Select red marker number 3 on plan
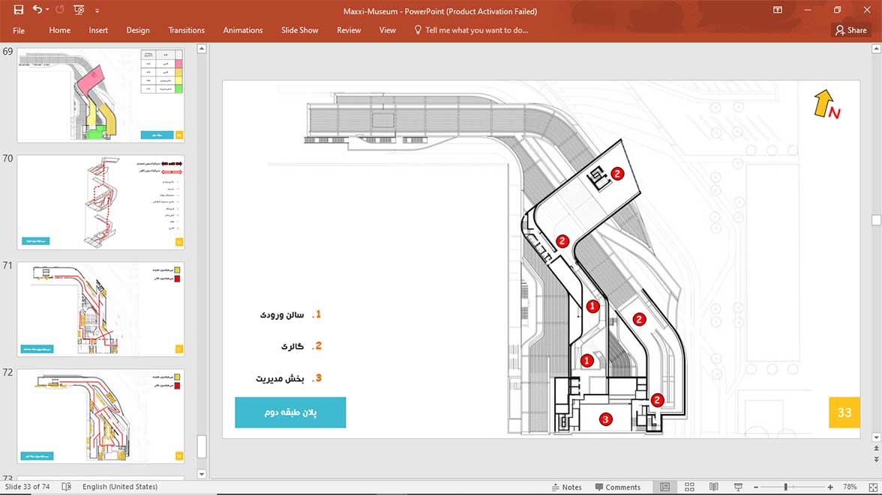 tap(606, 419)
